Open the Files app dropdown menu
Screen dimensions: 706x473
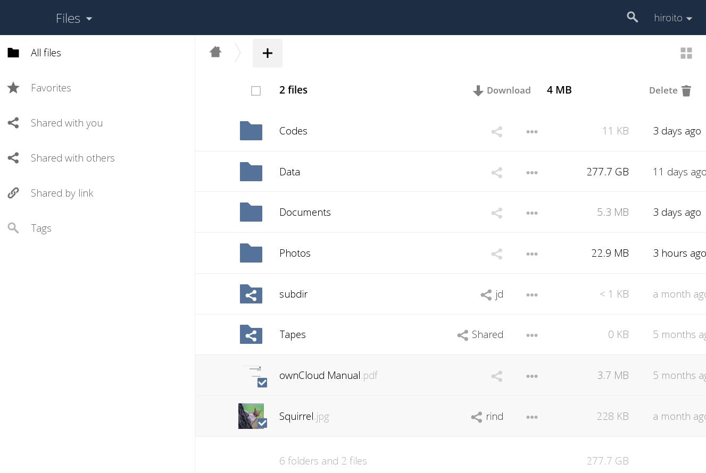click(x=74, y=18)
